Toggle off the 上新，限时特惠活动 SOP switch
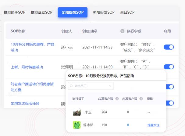This screenshot has width=185, height=136. tap(169, 67)
